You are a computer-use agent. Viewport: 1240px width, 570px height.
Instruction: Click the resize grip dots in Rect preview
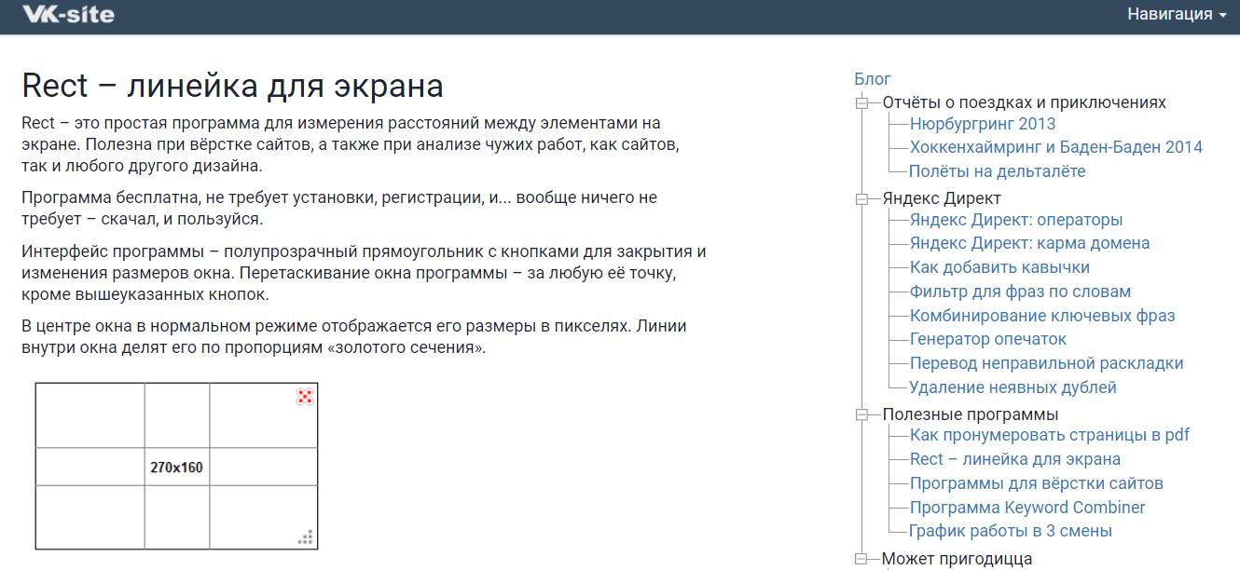tap(305, 536)
